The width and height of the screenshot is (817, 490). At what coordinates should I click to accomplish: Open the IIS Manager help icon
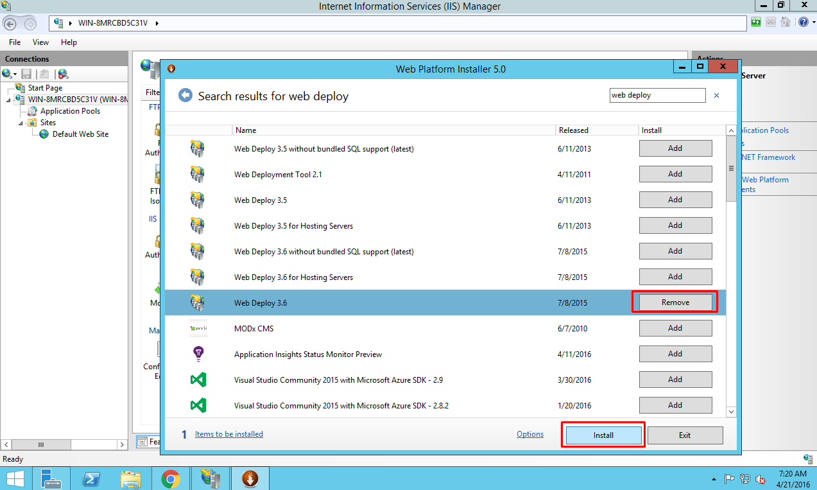tap(804, 22)
